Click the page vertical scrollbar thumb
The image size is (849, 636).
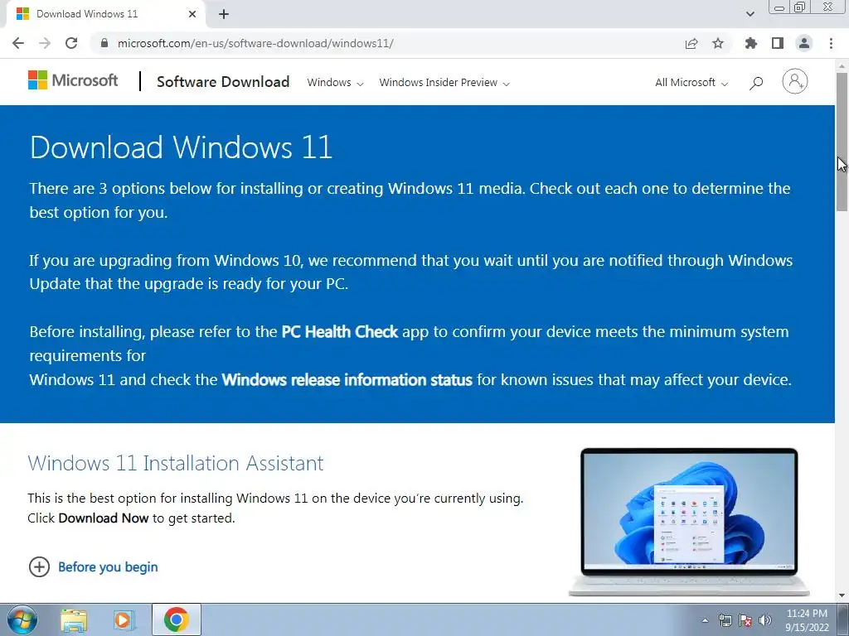point(842,142)
